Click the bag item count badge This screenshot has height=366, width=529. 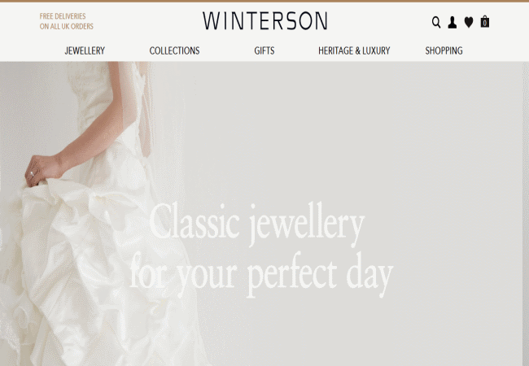click(485, 24)
